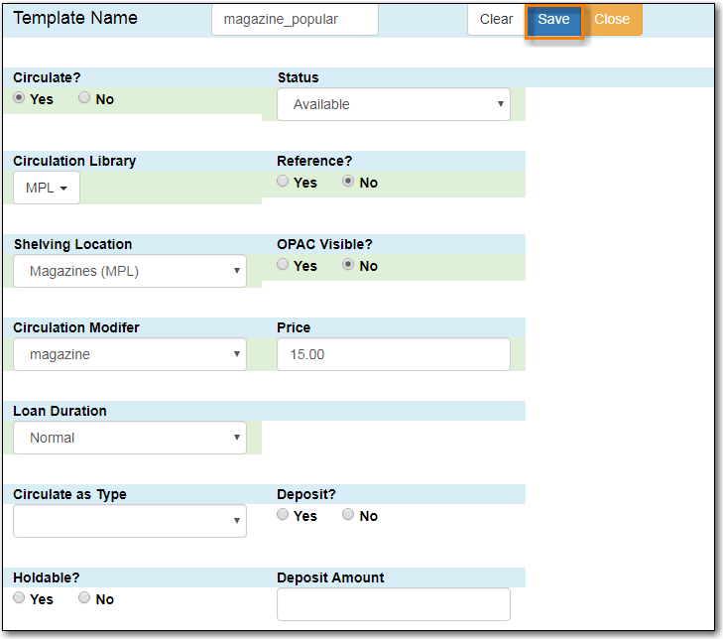Choose Yes for Holdable?

pos(20,598)
